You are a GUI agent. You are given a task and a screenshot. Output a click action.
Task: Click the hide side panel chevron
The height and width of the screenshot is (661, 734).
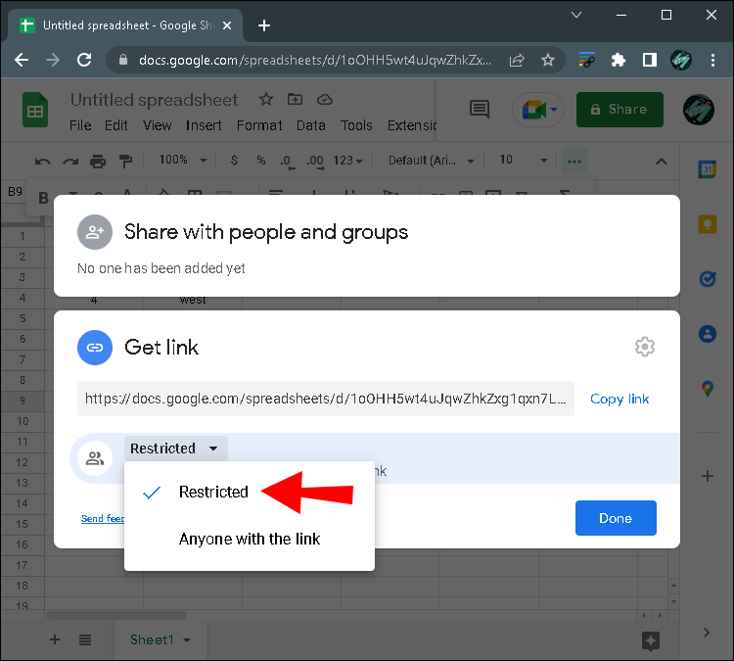tap(707, 633)
